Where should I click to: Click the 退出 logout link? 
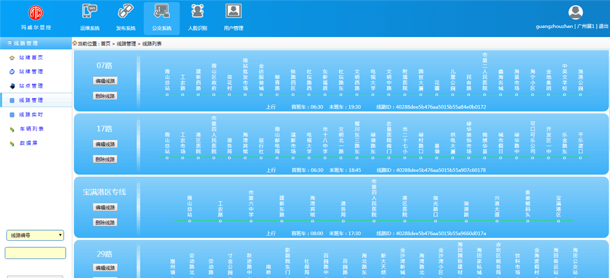tap(603, 26)
